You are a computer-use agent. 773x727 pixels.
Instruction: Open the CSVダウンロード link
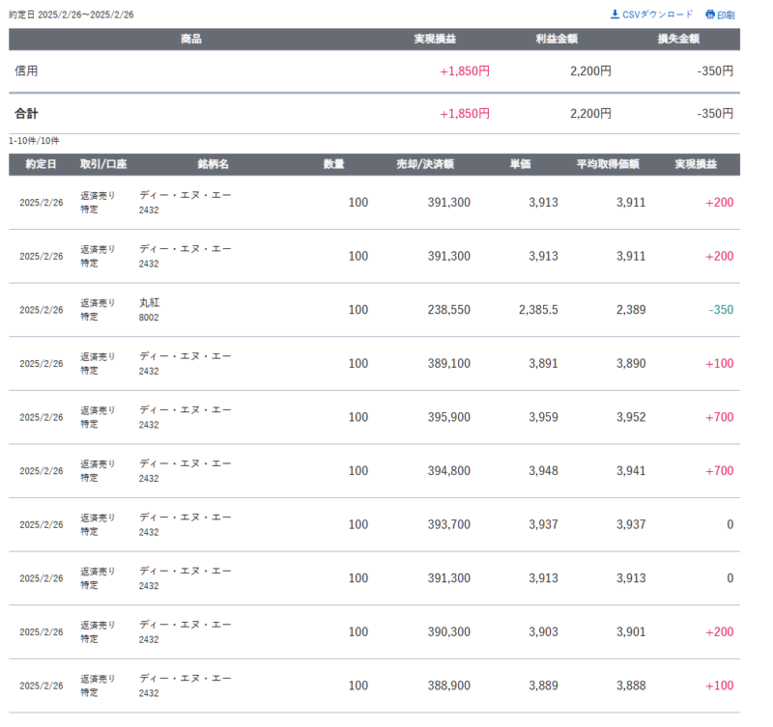point(657,14)
